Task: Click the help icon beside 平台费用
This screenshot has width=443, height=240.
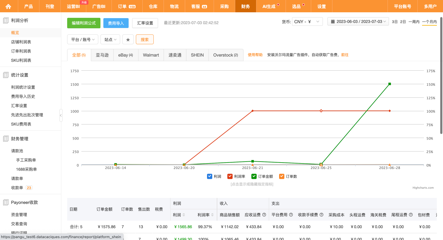Action: point(291,215)
